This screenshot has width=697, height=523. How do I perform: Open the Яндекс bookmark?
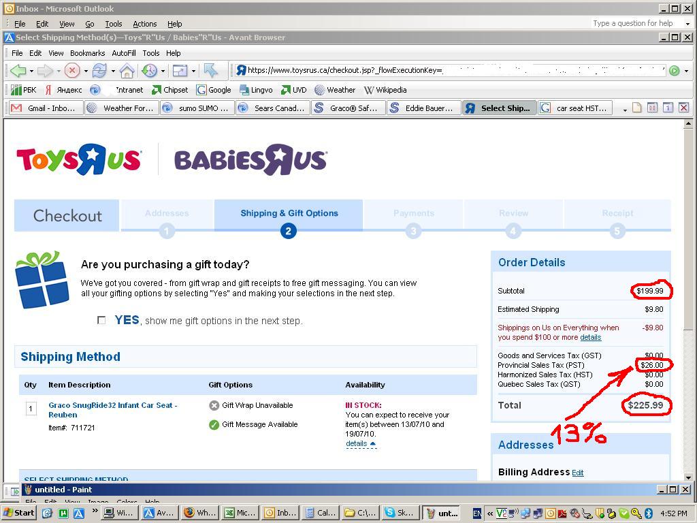click(x=64, y=90)
